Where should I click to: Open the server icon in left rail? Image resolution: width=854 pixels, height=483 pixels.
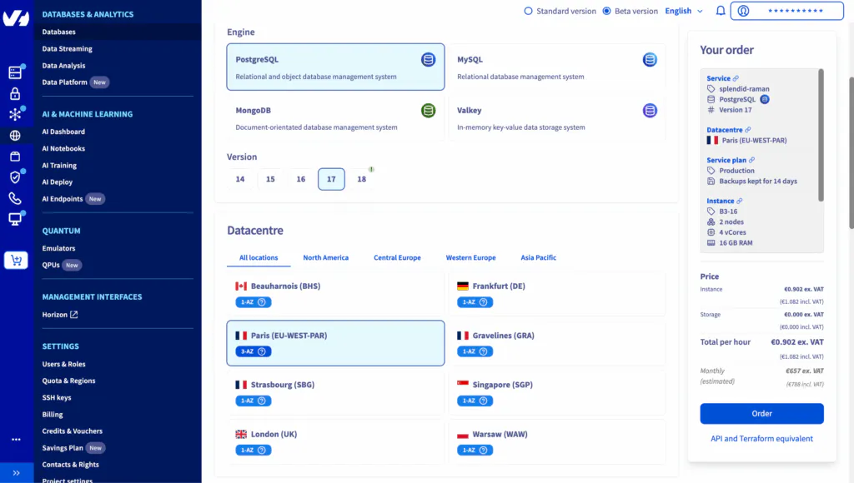15,72
